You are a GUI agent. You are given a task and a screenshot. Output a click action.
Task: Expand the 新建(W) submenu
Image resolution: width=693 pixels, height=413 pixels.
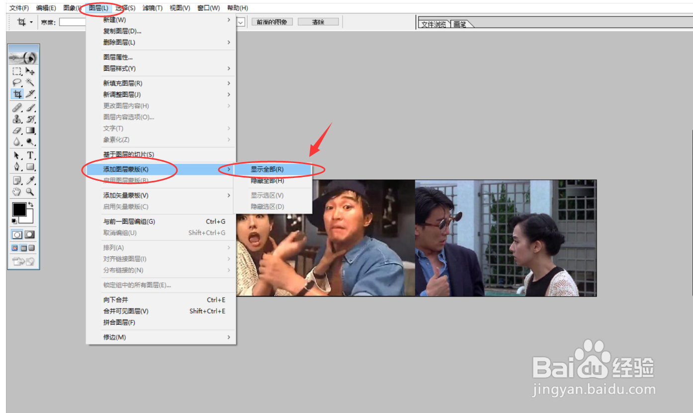point(229,20)
